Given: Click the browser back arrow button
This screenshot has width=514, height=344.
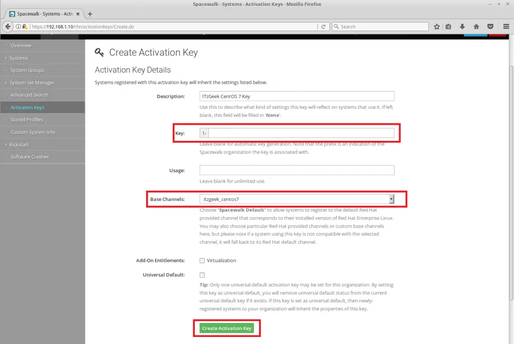Looking at the screenshot, I should tap(8, 27).
